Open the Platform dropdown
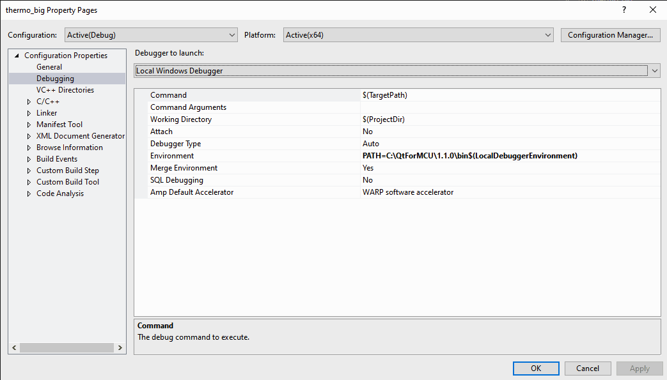Image resolution: width=667 pixels, height=380 pixels. [x=418, y=35]
